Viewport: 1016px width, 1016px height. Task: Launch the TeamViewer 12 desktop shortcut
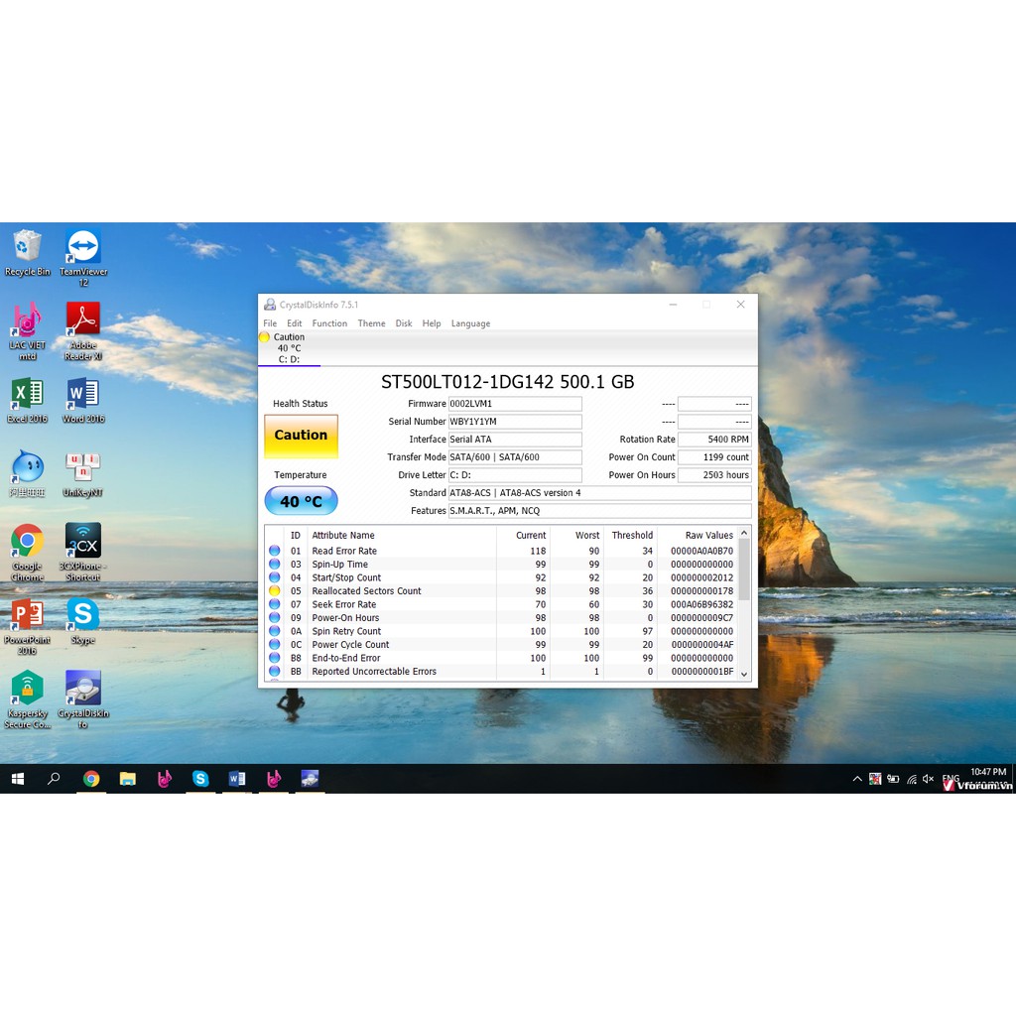coord(83,247)
